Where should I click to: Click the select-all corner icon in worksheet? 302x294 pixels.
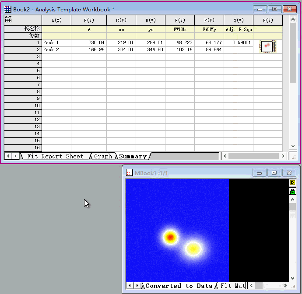8,19
